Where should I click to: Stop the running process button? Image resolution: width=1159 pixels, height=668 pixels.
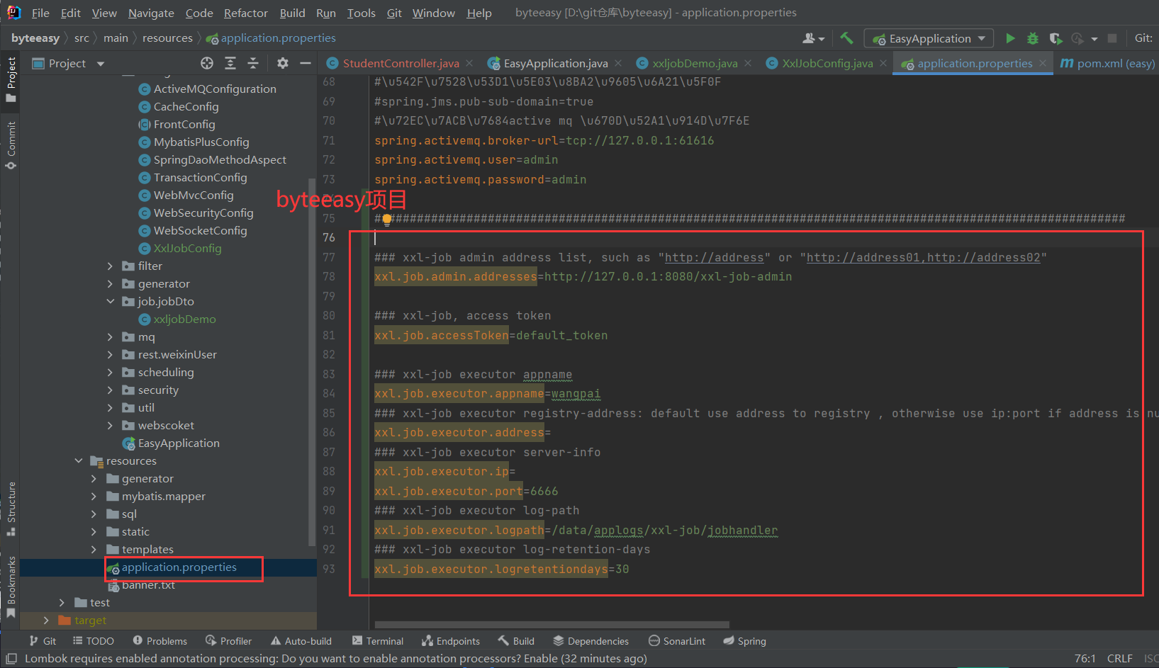(1112, 38)
